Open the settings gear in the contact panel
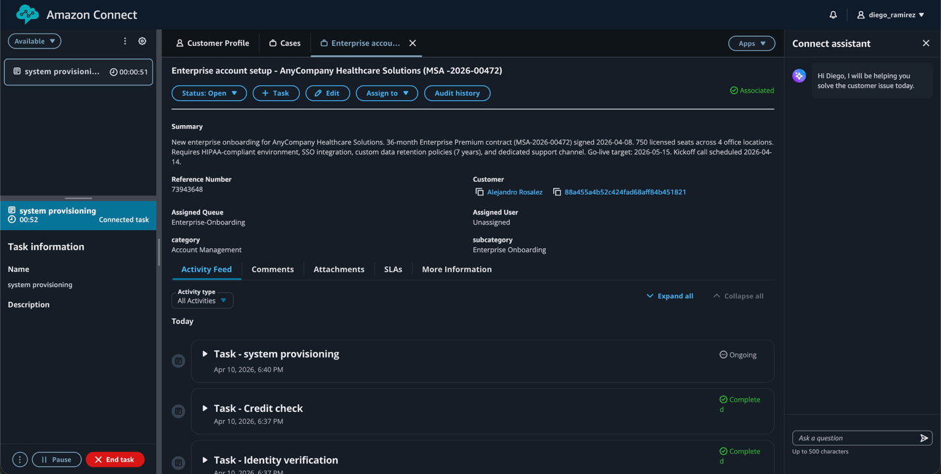The width and height of the screenshot is (941, 474). click(142, 41)
